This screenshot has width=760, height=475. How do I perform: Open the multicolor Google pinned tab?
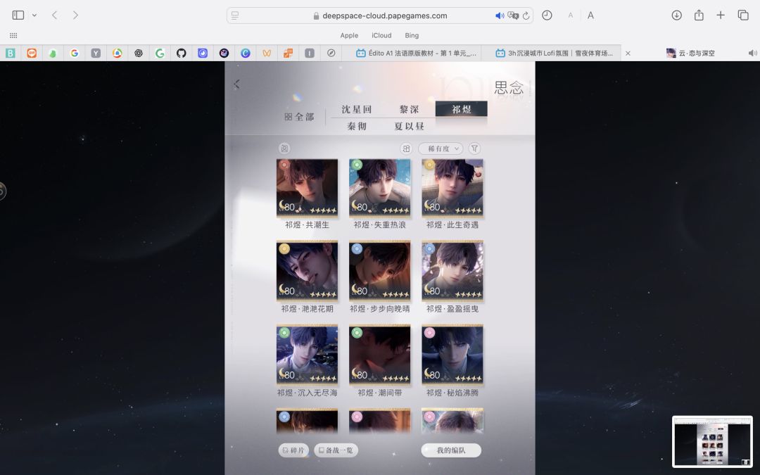pyautogui.click(x=74, y=53)
